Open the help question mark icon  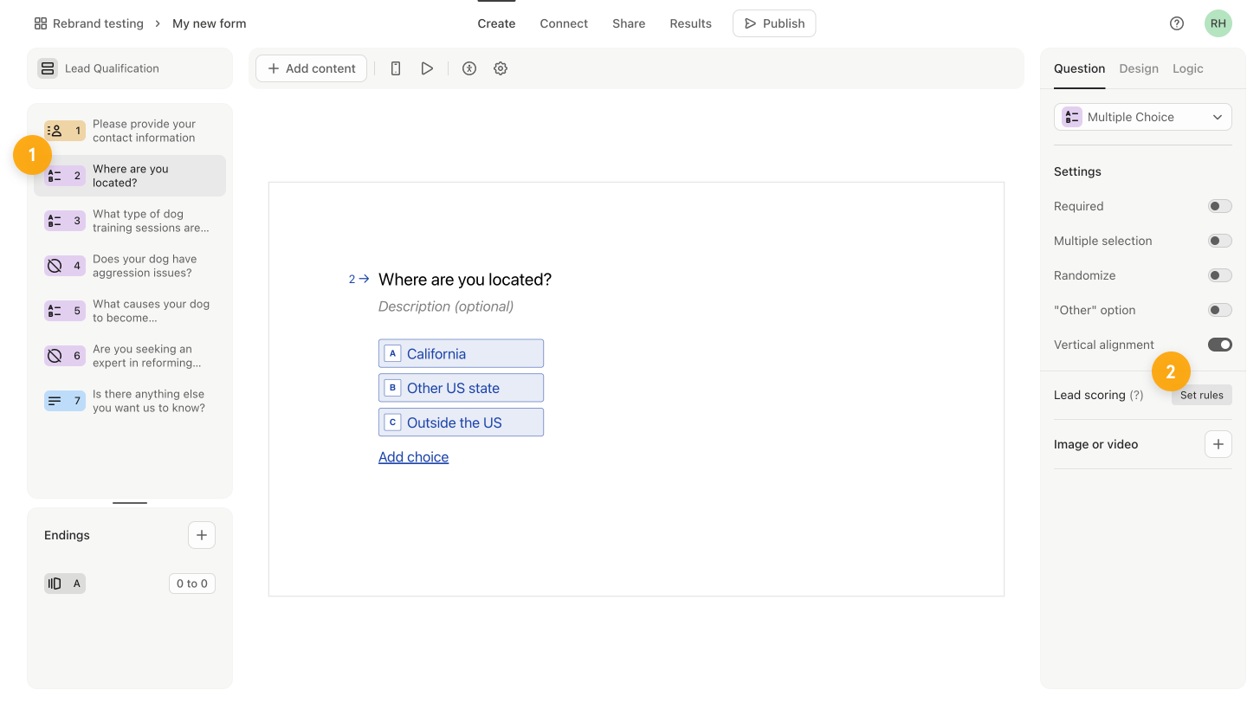pos(1177,23)
